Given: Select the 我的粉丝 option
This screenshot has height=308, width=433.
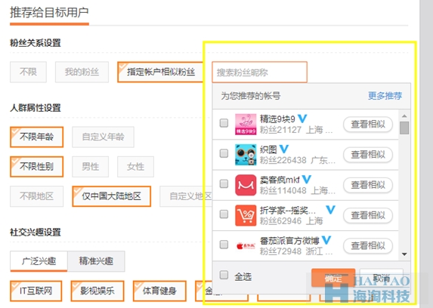Looking at the screenshot, I should pos(82,72).
